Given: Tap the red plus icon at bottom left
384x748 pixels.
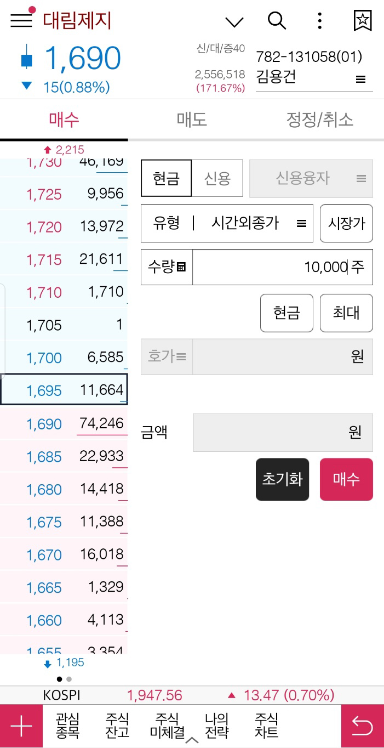Looking at the screenshot, I should (x=20, y=726).
